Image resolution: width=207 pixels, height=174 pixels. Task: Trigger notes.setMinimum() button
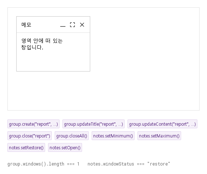pyautogui.click(x=113, y=136)
